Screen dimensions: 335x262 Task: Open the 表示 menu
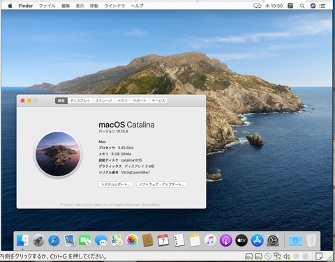tap(80, 6)
